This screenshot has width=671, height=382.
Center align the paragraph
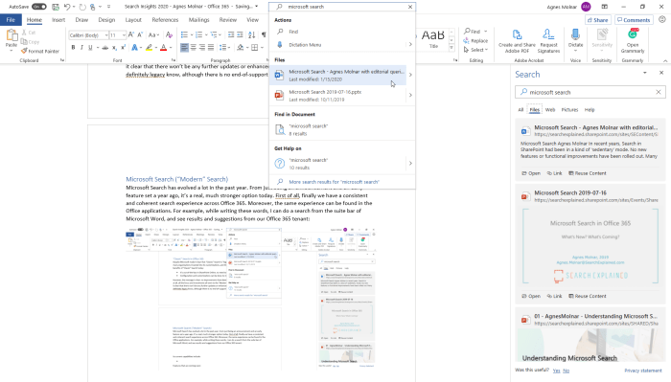click(194, 48)
